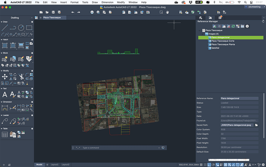Select the Multileader tool
This screenshot has width=266, height=167.
point(5,121)
